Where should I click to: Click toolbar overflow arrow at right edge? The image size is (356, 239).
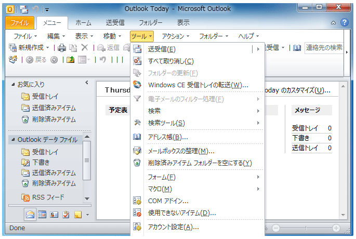[x=347, y=52]
